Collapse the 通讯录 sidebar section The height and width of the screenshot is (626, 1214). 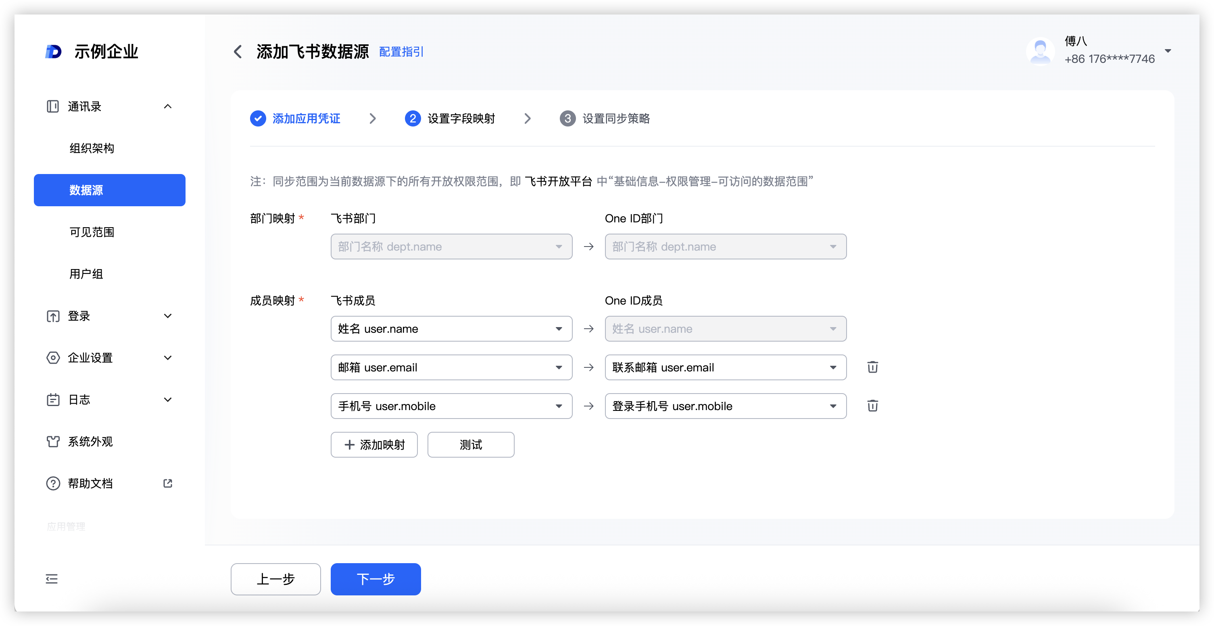pyautogui.click(x=168, y=106)
